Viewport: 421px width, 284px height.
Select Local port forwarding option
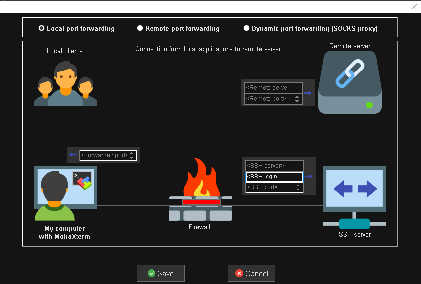tap(42, 28)
